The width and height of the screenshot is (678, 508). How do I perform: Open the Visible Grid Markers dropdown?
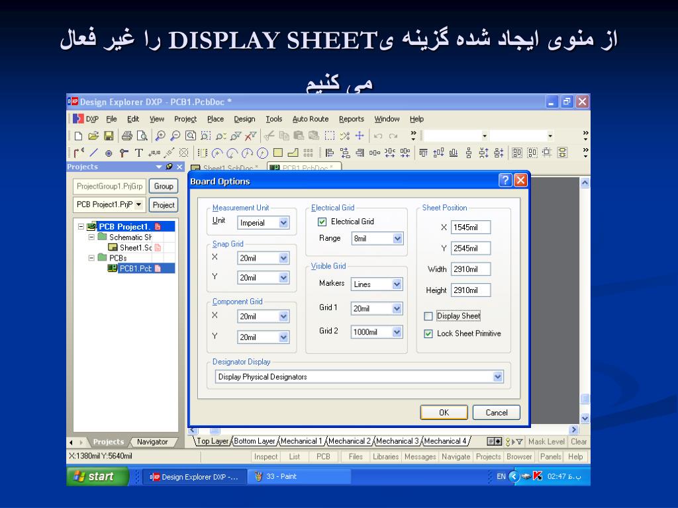[x=397, y=284]
